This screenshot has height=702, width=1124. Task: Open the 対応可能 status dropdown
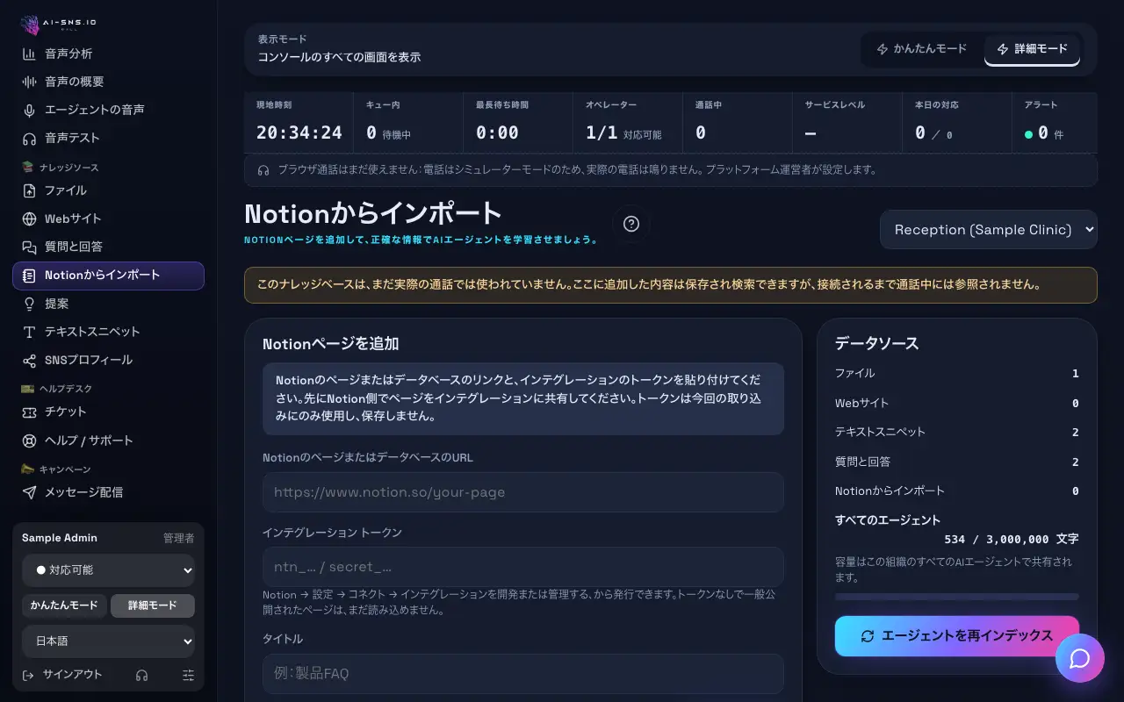[108, 570]
